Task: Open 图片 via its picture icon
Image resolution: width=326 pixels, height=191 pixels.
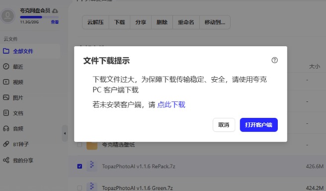Action: click(x=6, y=97)
